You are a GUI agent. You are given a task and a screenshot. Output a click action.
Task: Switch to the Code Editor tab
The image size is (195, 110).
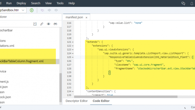pyautogui.click(x=101, y=101)
